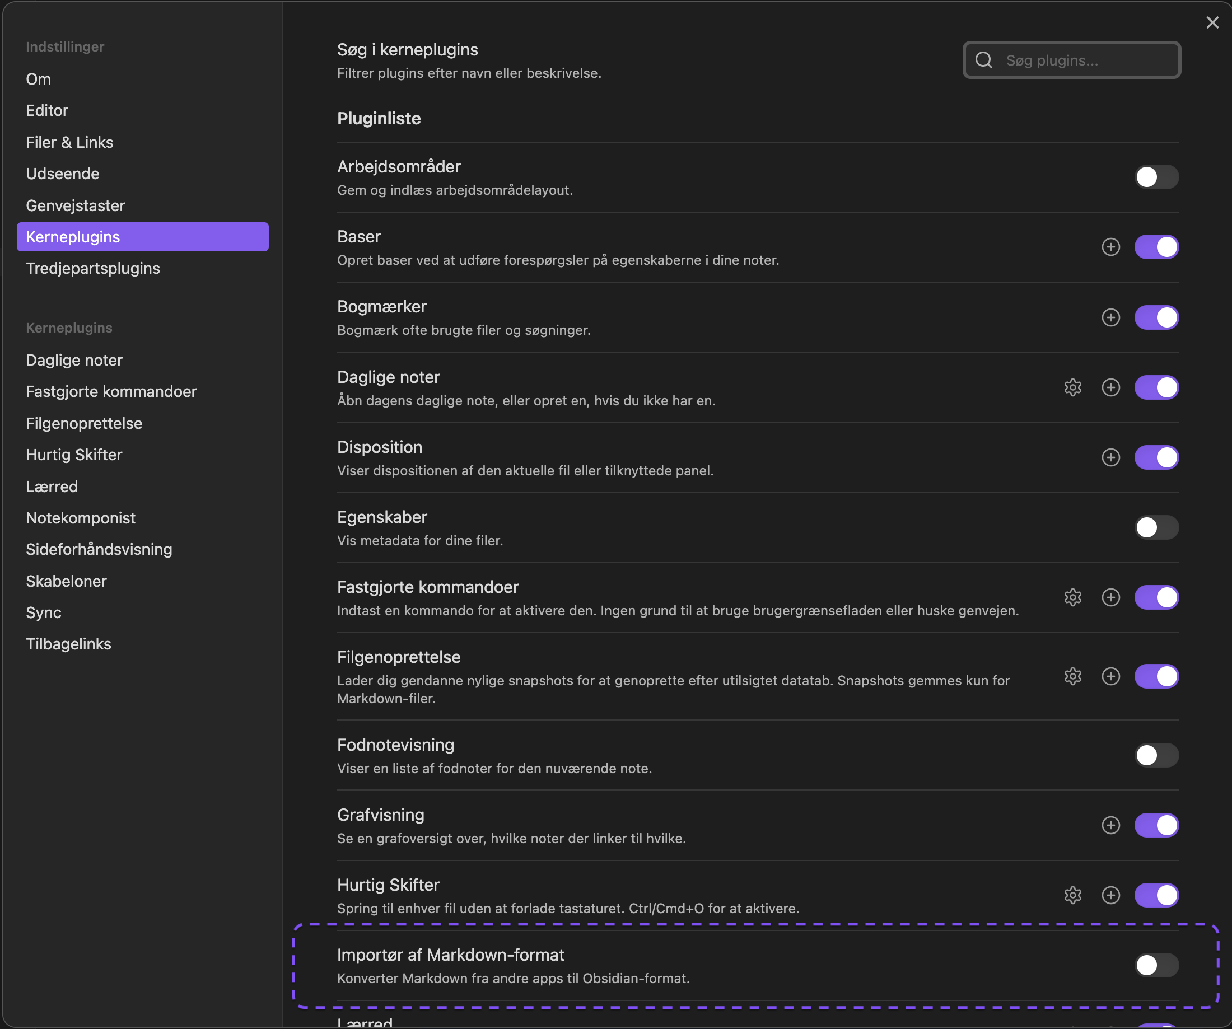Enable the Arbejdsområder plugin toggle

(1156, 177)
